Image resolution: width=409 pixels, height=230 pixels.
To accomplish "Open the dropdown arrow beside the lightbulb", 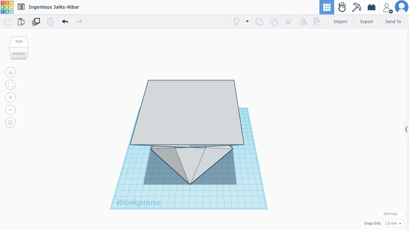I will click(247, 22).
